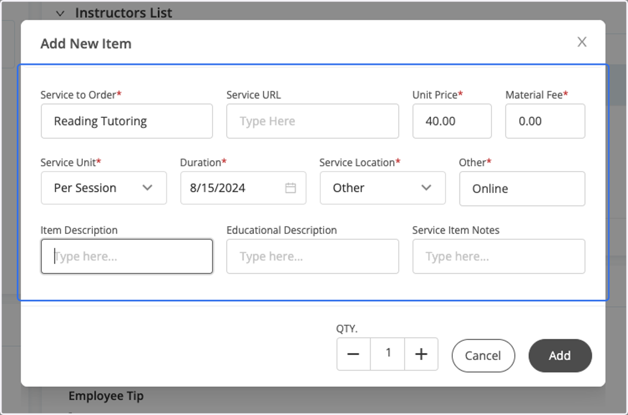
Task: Select the Unit Price field
Action: click(x=452, y=121)
